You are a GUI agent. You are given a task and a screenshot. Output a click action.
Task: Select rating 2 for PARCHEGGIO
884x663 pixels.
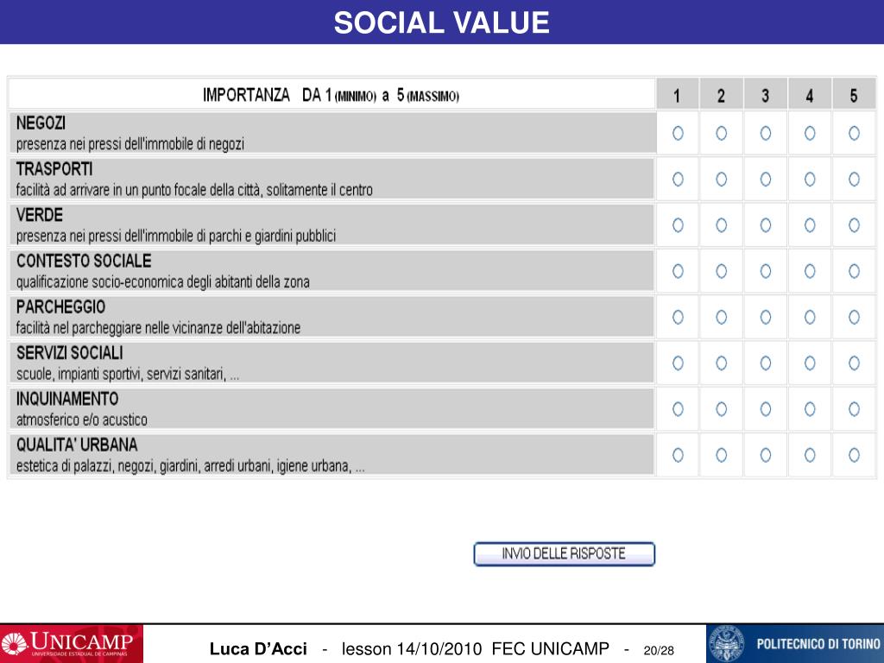click(x=721, y=318)
